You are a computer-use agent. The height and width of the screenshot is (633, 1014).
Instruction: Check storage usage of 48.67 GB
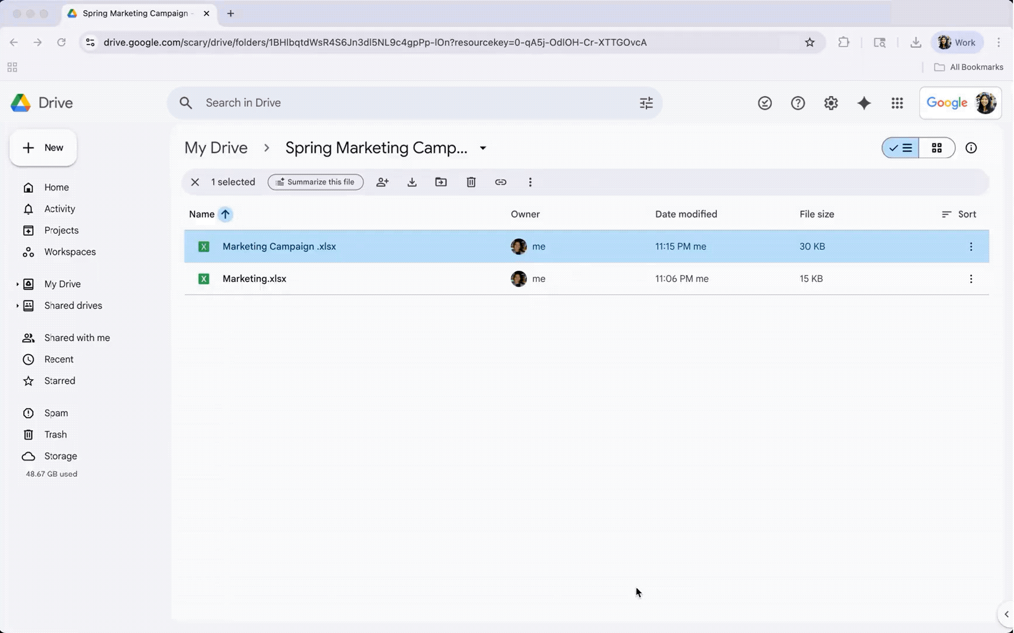[x=51, y=474]
